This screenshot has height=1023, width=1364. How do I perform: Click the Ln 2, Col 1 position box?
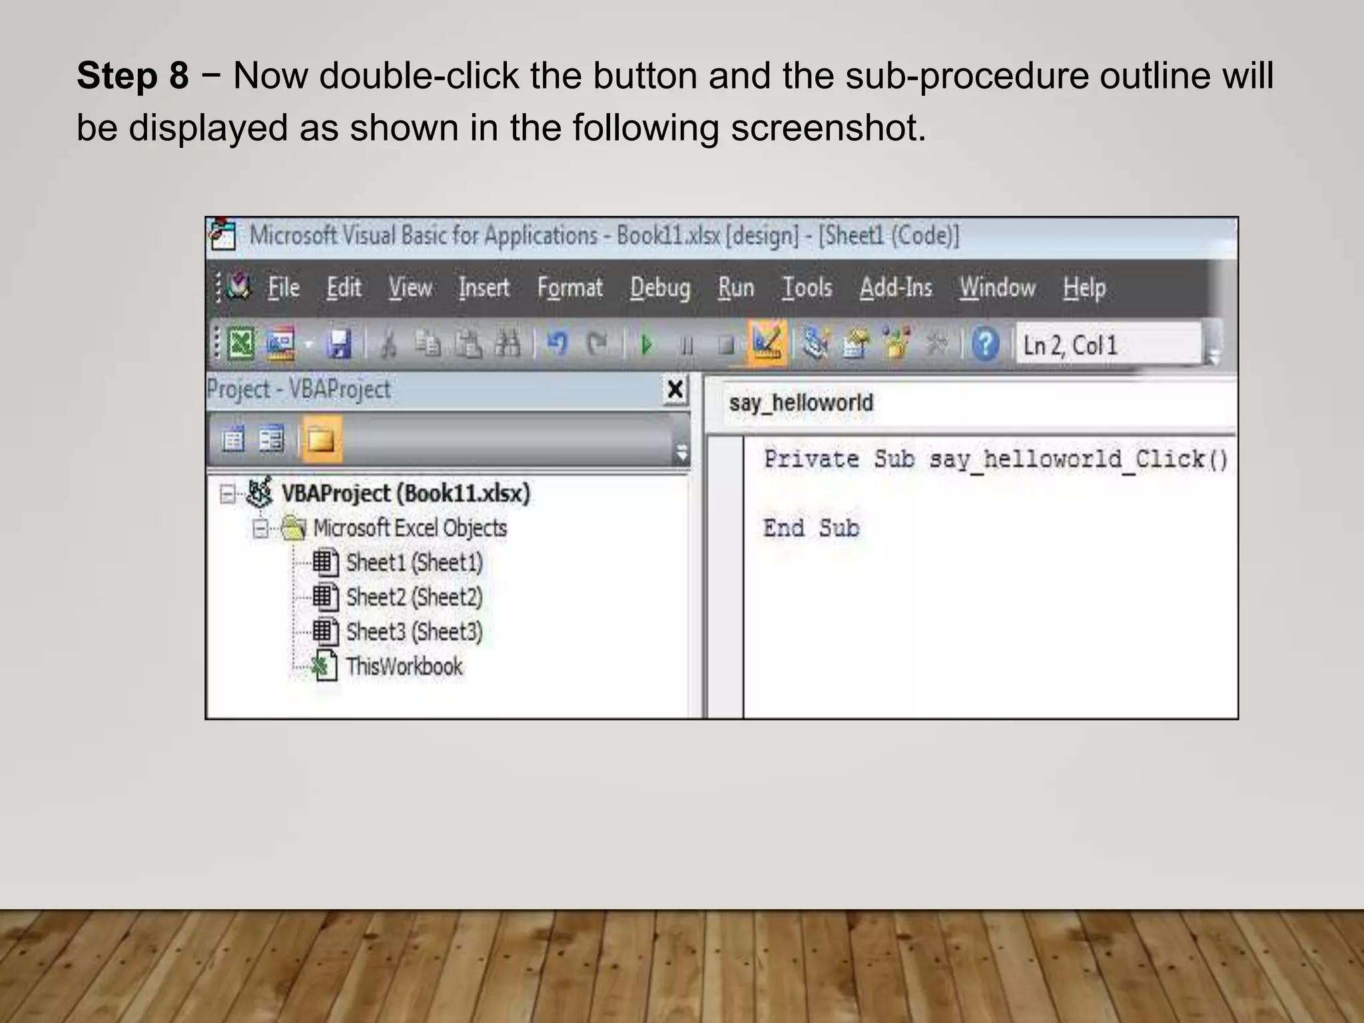click(1110, 345)
